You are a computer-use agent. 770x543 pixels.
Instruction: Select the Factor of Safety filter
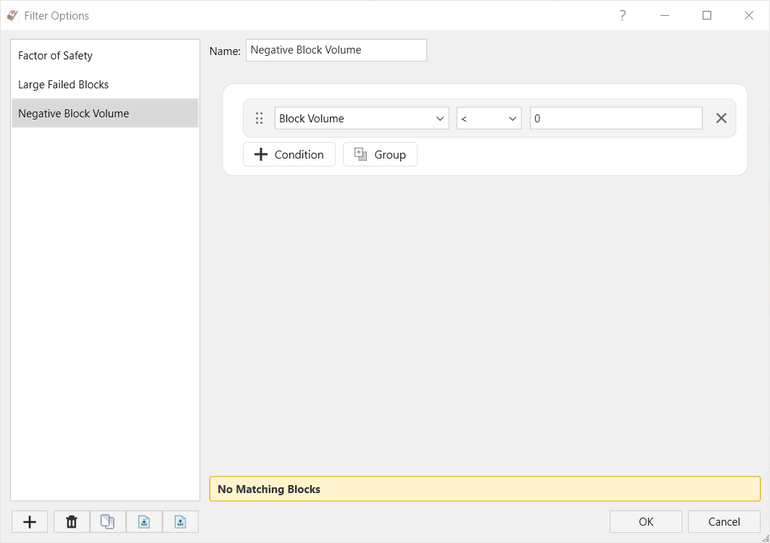pos(105,56)
